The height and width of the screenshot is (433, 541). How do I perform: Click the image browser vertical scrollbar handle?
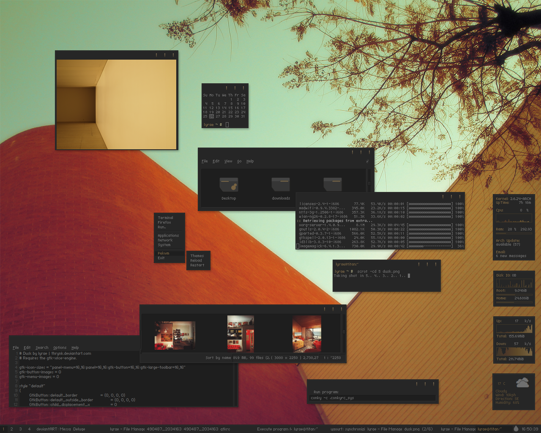pos(344,332)
